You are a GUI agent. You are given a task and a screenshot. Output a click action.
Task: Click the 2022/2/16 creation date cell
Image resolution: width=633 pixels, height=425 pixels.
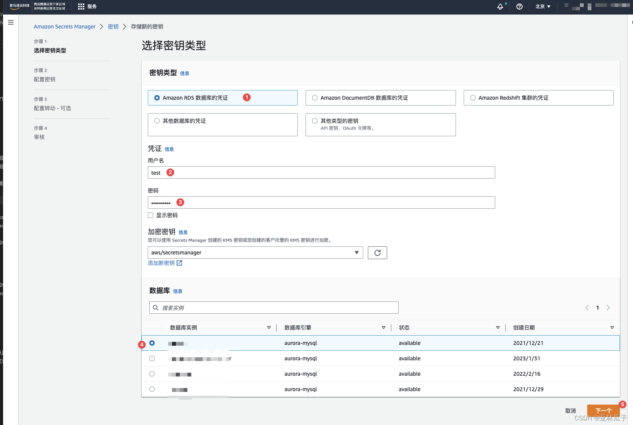click(527, 374)
